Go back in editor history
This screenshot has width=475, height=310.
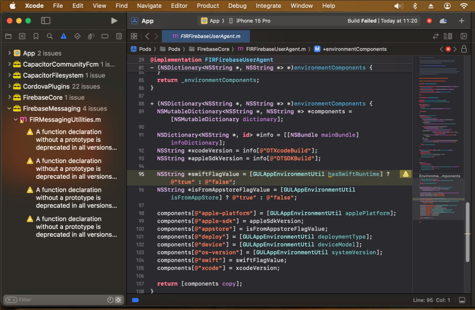coord(147,36)
